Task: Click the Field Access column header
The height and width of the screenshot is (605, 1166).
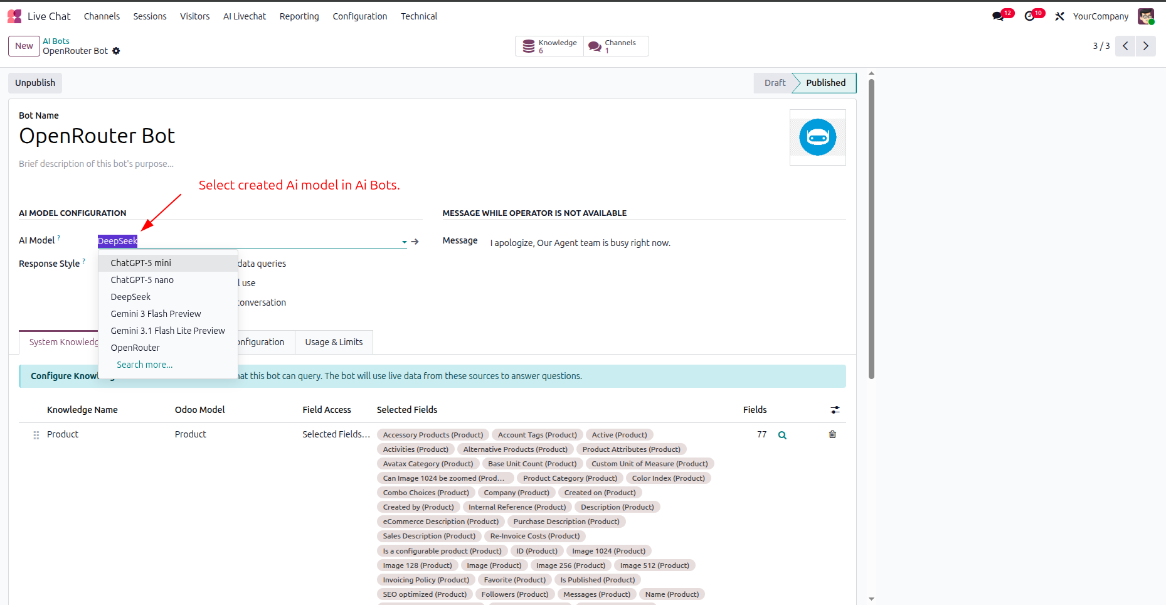Action: pos(327,410)
